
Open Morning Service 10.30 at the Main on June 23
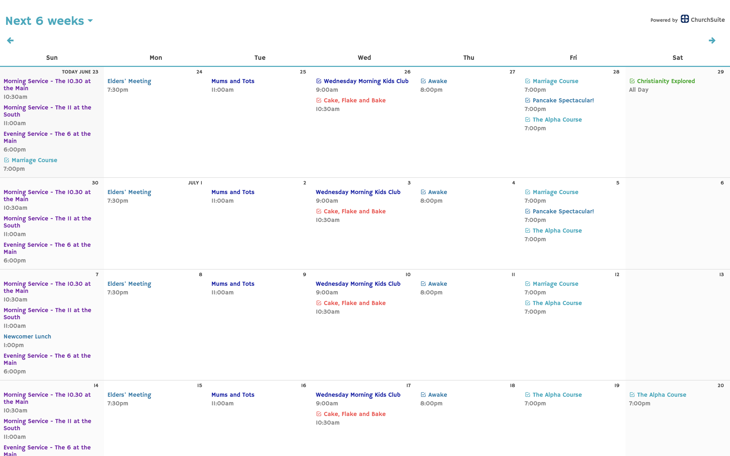tap(47, 85)
